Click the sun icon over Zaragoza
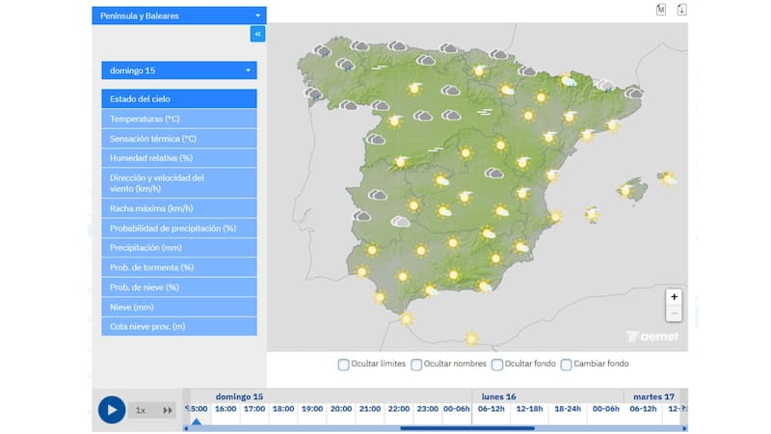771x434 pixels. [x=528, y=116]
